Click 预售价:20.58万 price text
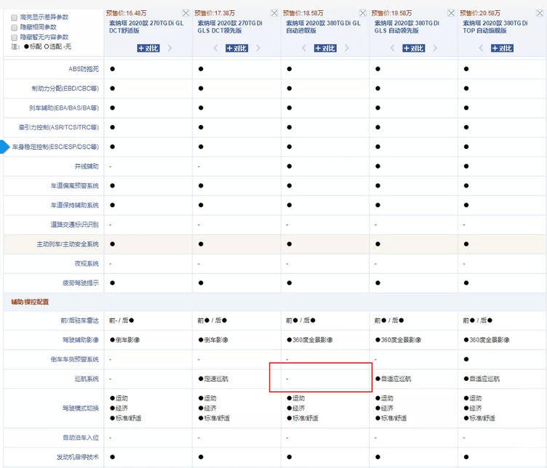This screenshot has height=468, width=547. click(x=479, y=13)
